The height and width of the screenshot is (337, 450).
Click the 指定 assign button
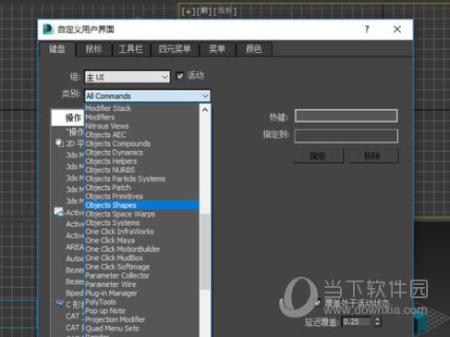[318, 156]
